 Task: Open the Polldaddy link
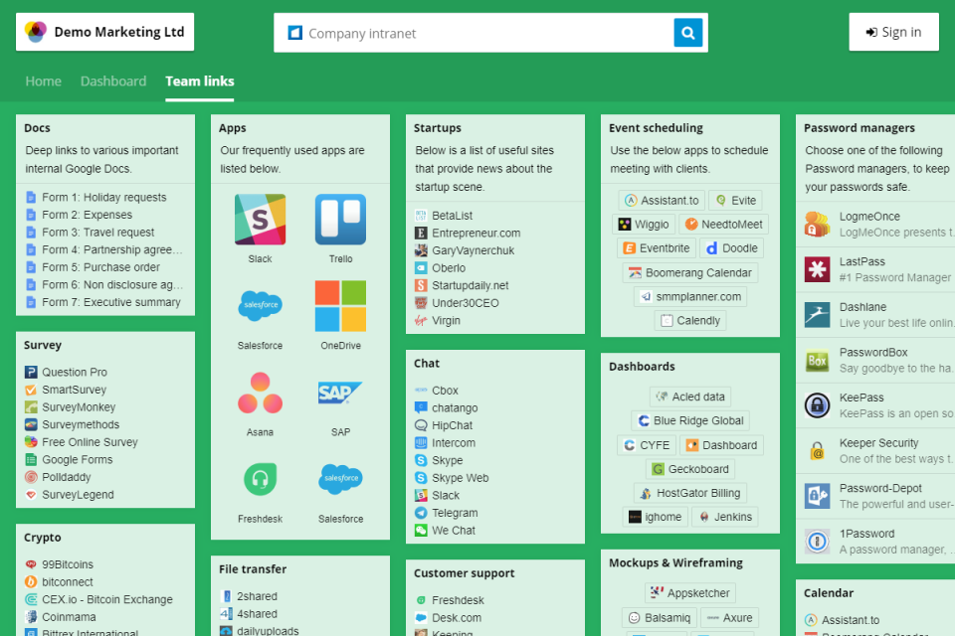67,477
